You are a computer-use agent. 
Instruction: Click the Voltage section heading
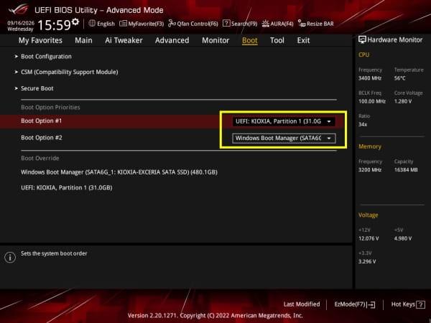368,215
